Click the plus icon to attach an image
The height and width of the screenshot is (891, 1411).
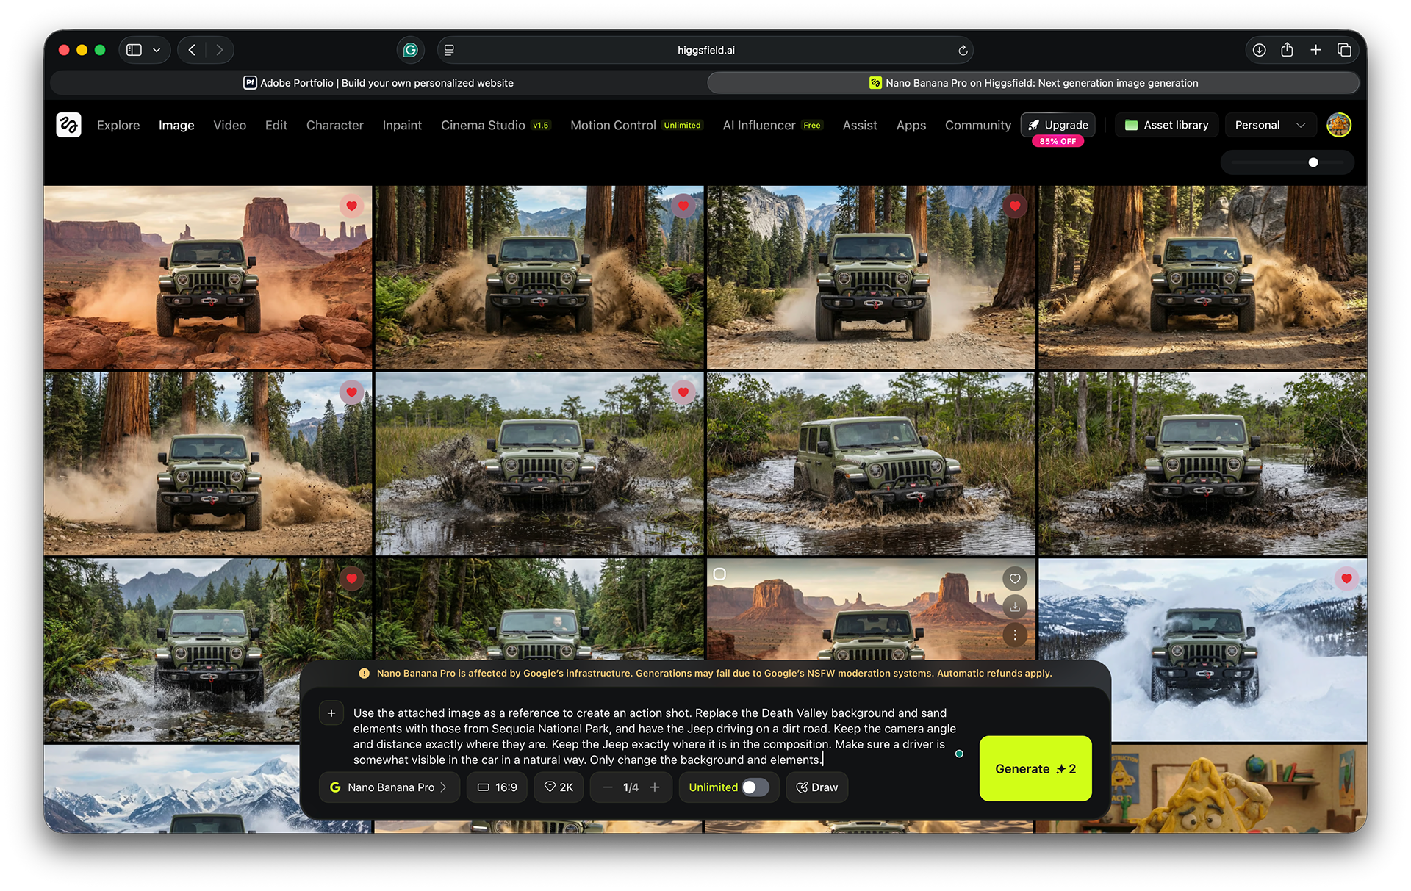click(x=331, y=713)
